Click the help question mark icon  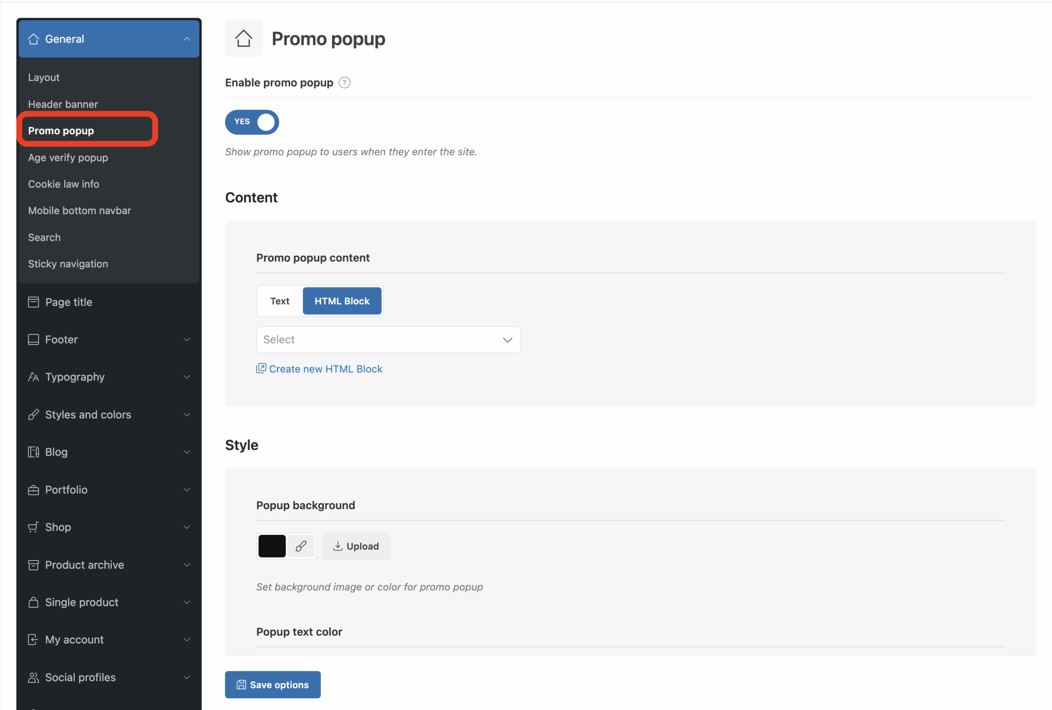tap(344, 83)
